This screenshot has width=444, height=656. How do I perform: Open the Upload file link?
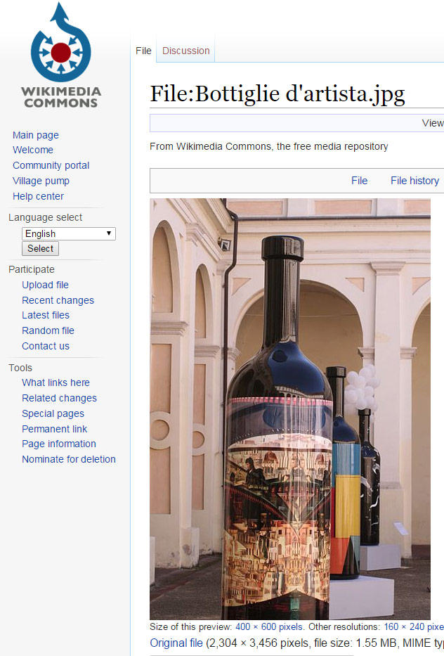tap(45, 285)
